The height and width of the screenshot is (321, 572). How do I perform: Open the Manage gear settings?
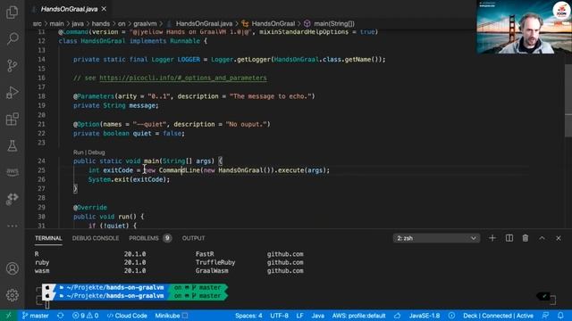pos(12,295)
